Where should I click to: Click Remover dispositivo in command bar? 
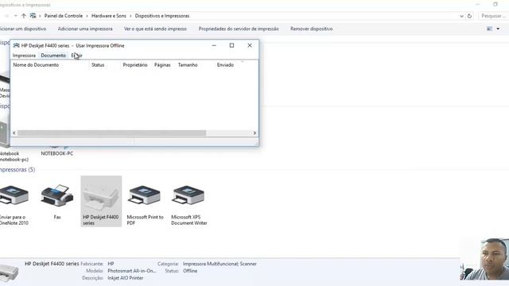point(311,29)
